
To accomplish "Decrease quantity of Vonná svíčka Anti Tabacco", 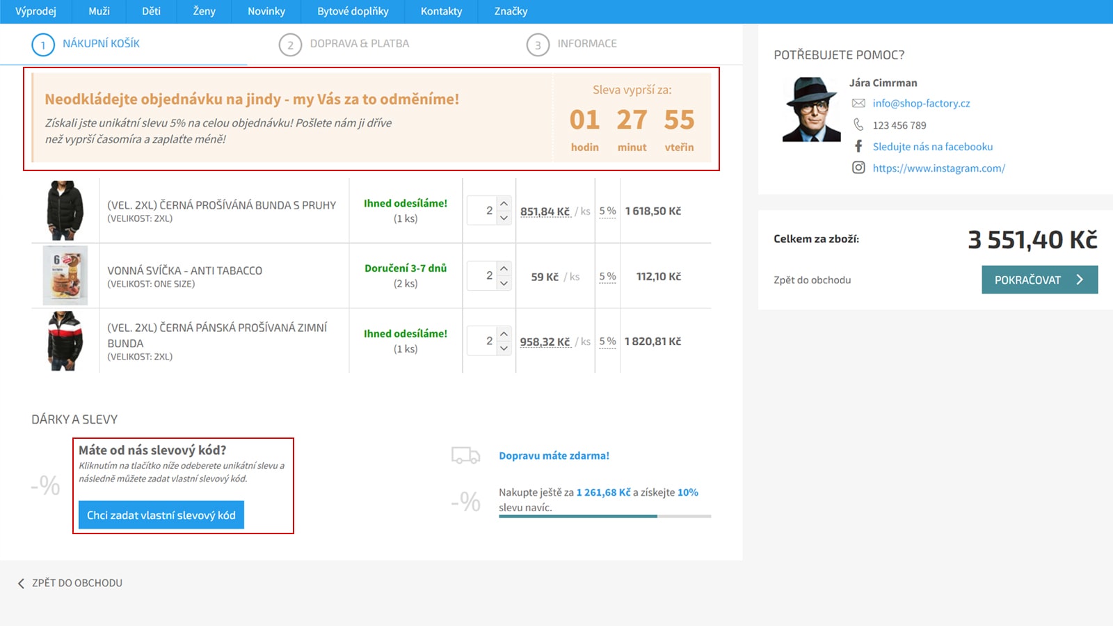I will click(x=504, y=284).
